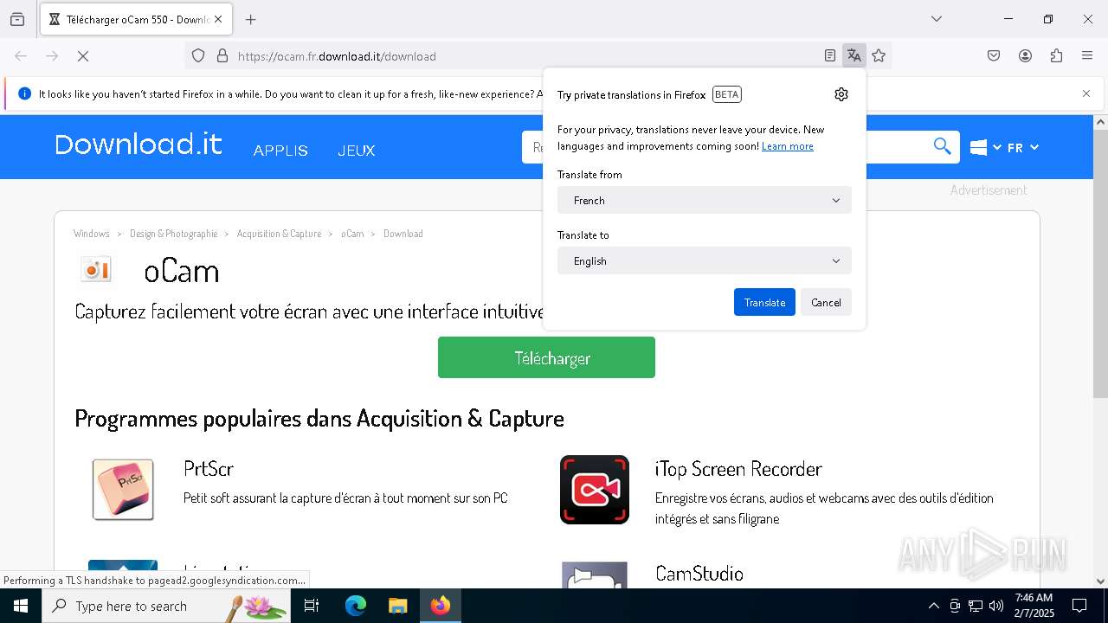Image resolution: width=1108 pixels, height=623 pixels.
Task: Toggle reader view icon
Action: pos(830,56)
